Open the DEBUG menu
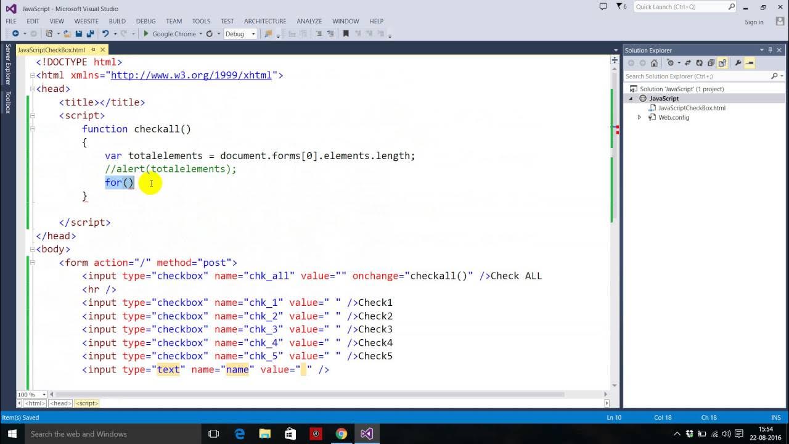This screenshot has height=444, width=789. (x=145, y=21)
